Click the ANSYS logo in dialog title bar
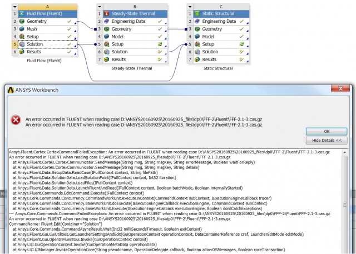Viewport: 356px width, 254px height. [x=11, y=88]
